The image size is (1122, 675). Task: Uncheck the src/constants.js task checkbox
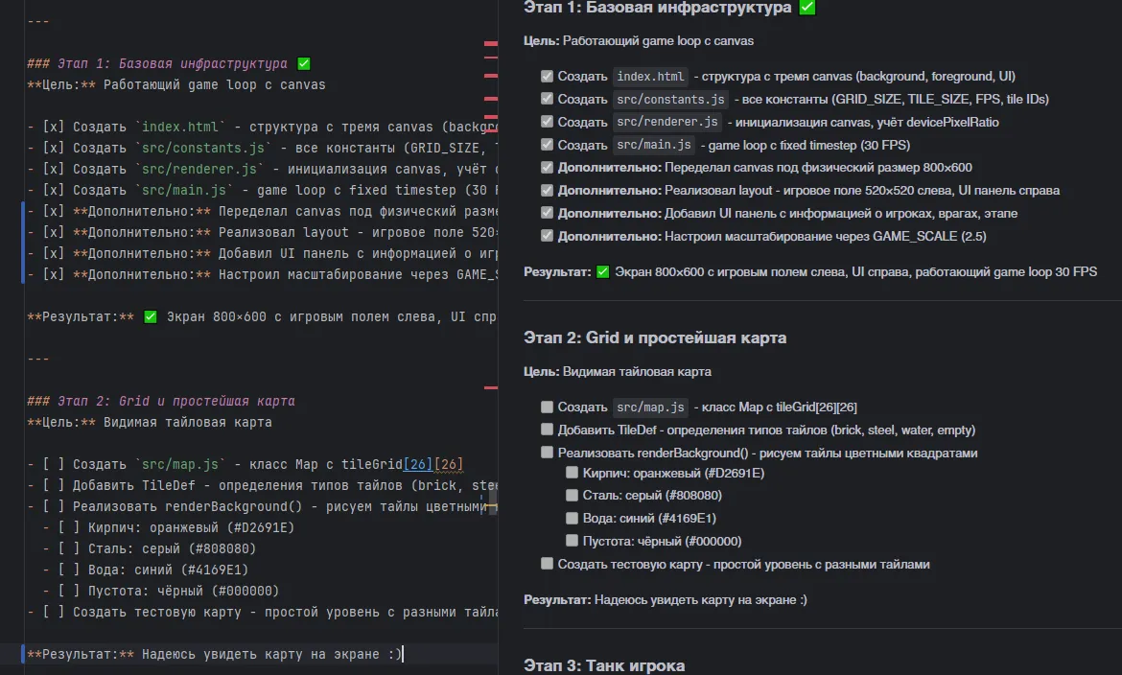(x=547, y=99)
